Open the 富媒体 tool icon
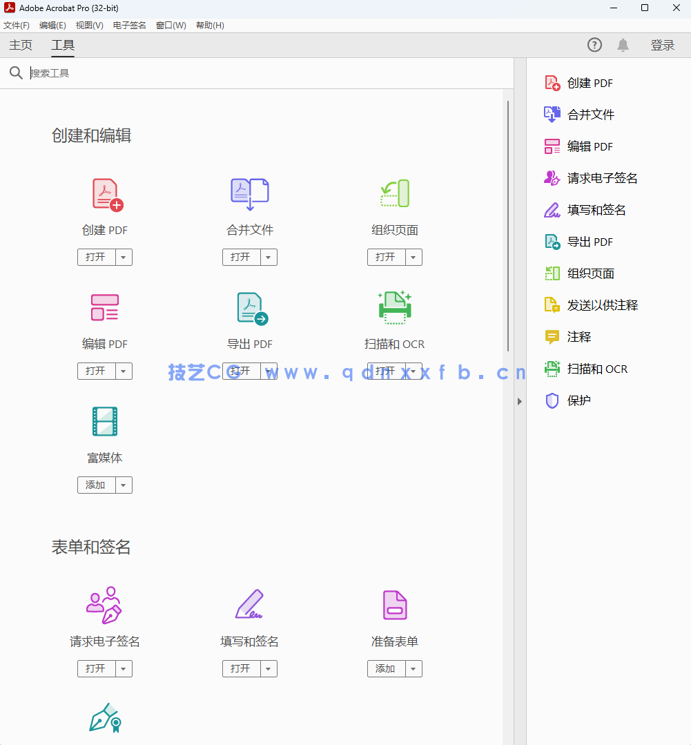 click(104, 421)
